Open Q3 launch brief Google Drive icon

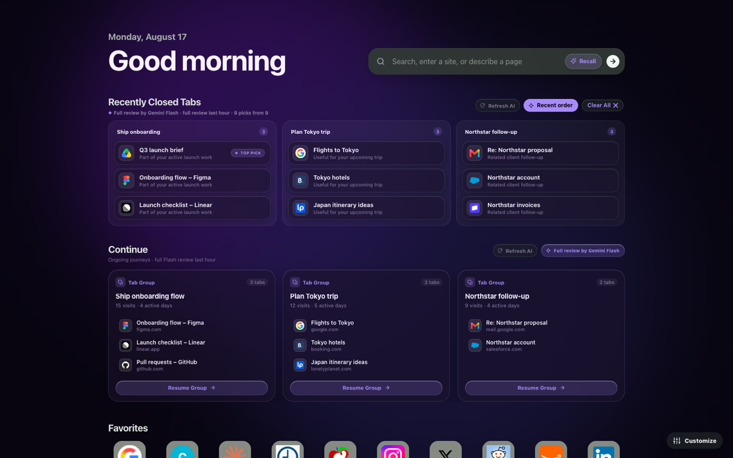click(127, 153)
